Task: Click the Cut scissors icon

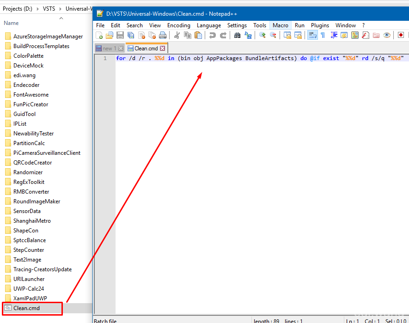Action: coord(177,35)
